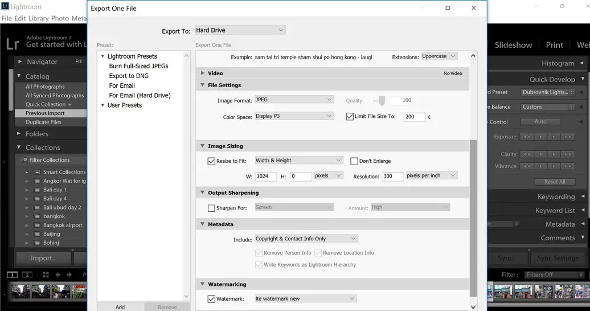The height and width of the screenshot is (311, 590).
Task: Click the Beijing collection icon
Action: click(37, 234)
